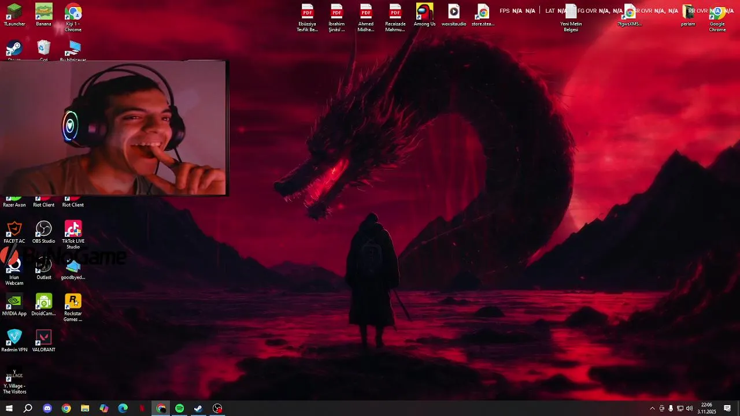Switch to the active Chrome profile window in taskbar
This screenshot has height=416, width=740.
161,408
